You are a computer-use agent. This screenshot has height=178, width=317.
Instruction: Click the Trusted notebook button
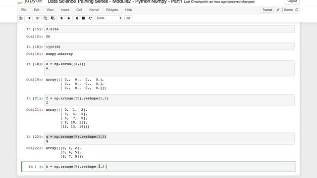click(267, 10)
